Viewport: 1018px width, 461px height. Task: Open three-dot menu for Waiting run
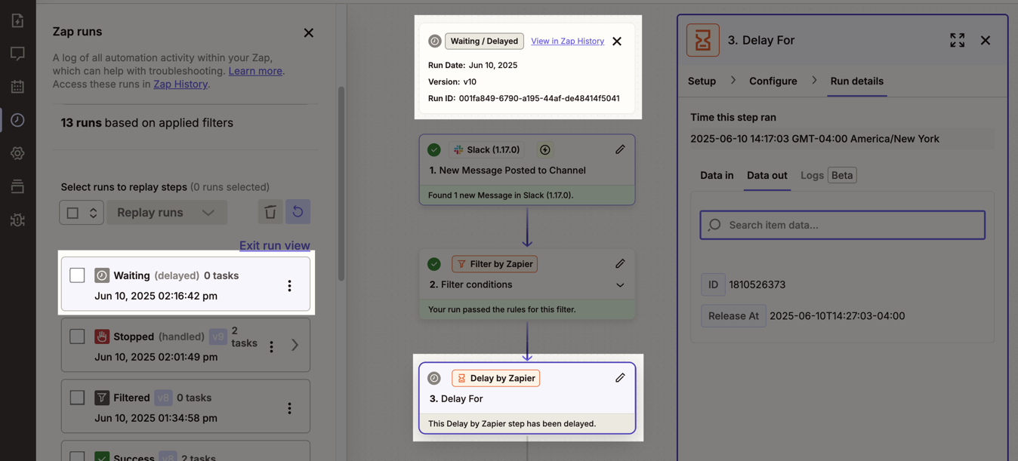click(289, 285)
